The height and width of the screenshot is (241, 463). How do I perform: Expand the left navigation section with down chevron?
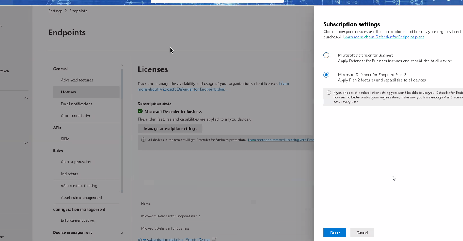coord(26,143)
